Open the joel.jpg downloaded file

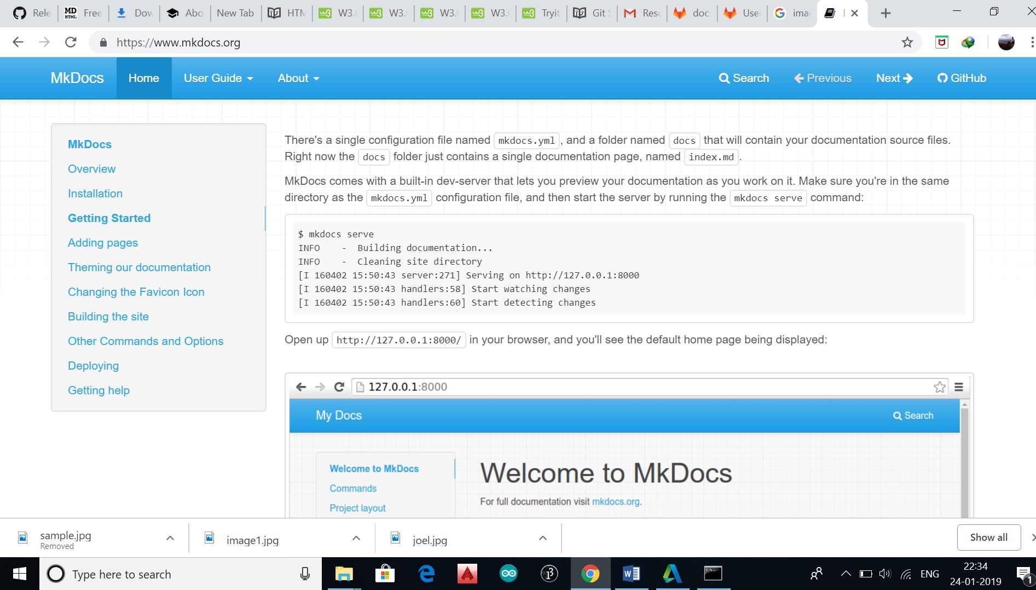430,540
